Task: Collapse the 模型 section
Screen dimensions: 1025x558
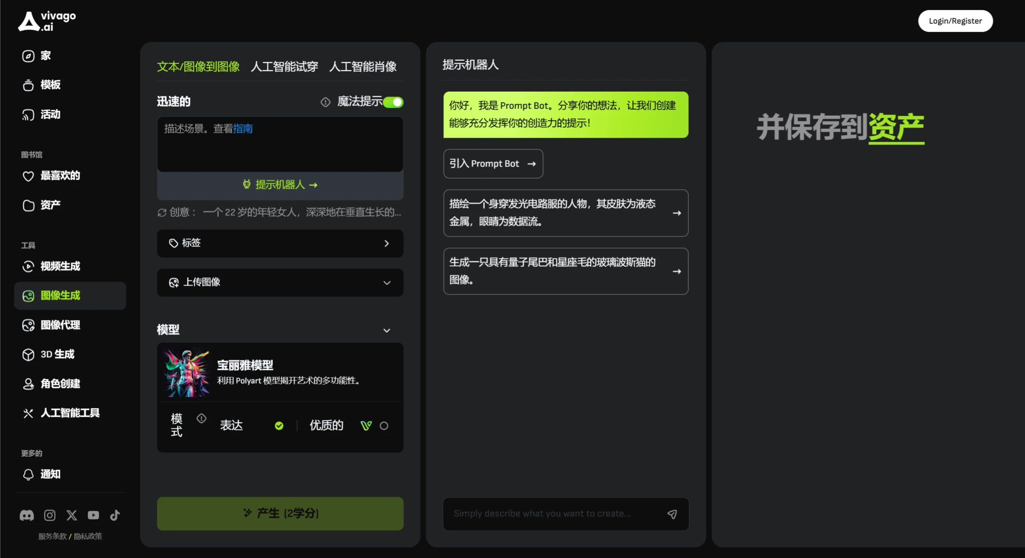Action: (387, 330)
